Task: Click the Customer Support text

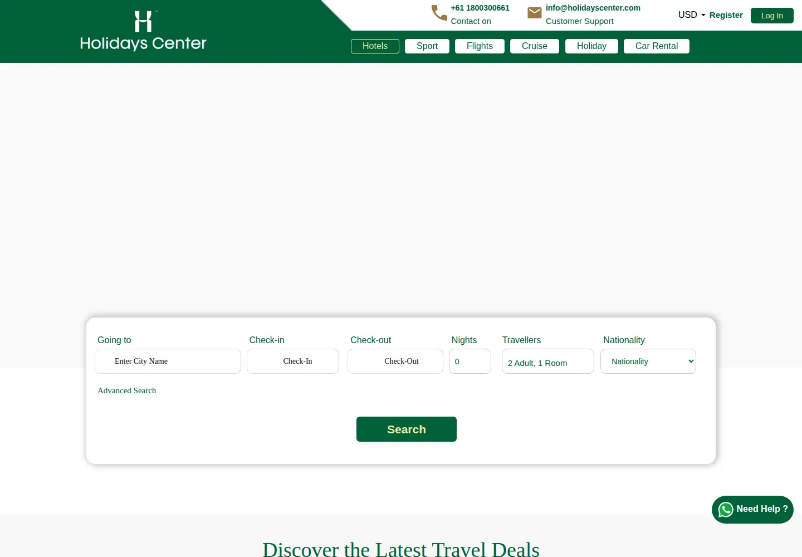Action: 580,21
